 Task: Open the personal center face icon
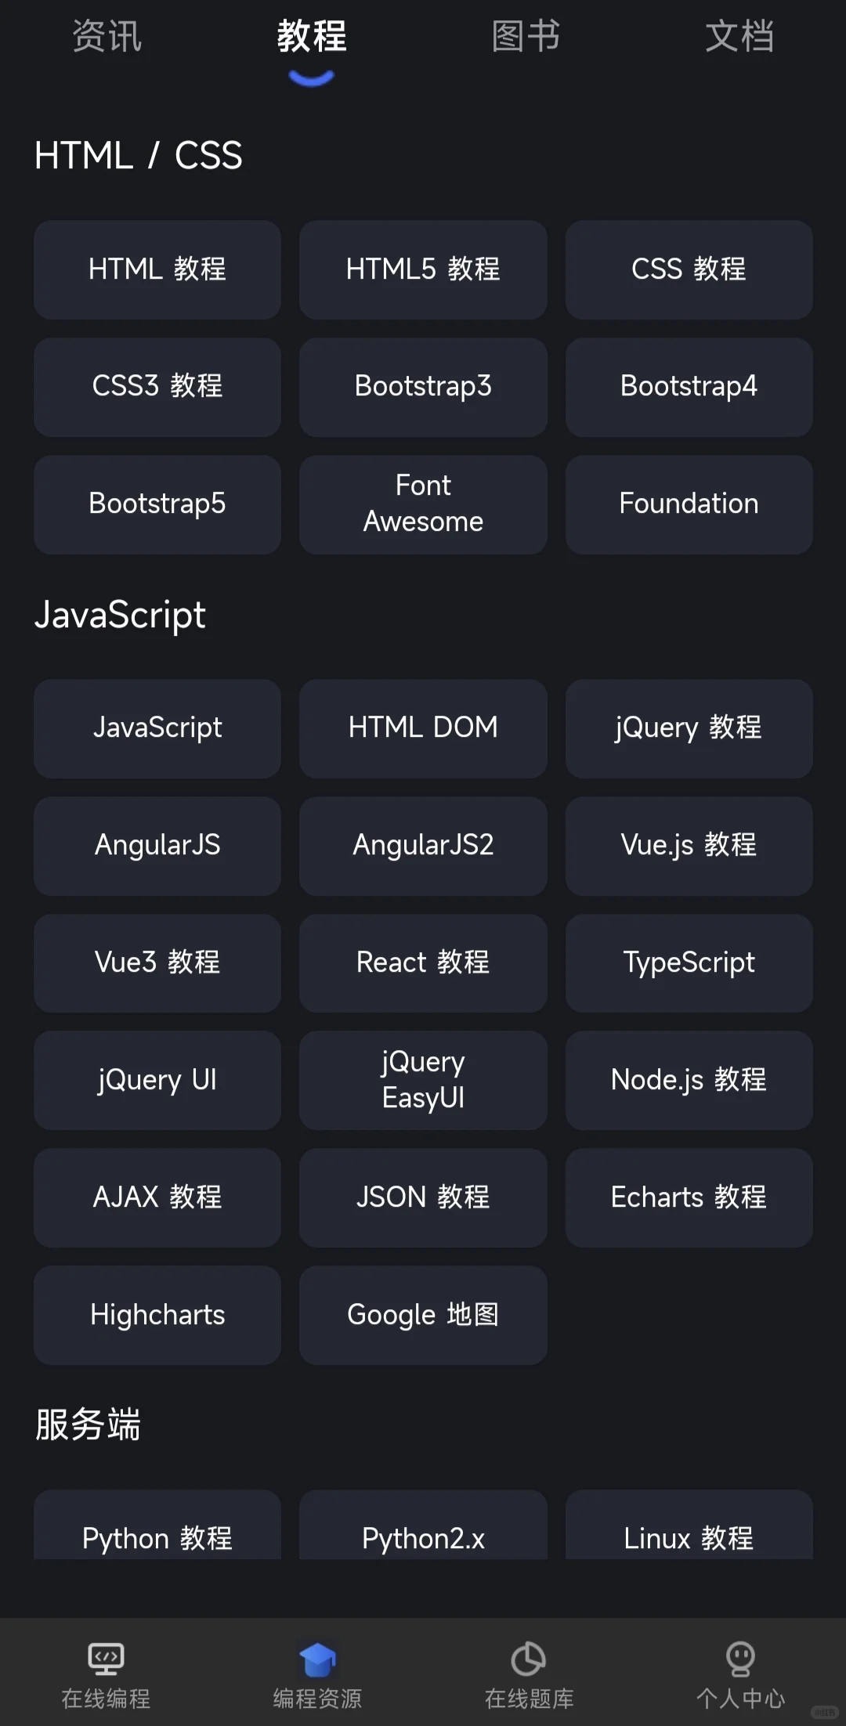[x=740, y=1657]
